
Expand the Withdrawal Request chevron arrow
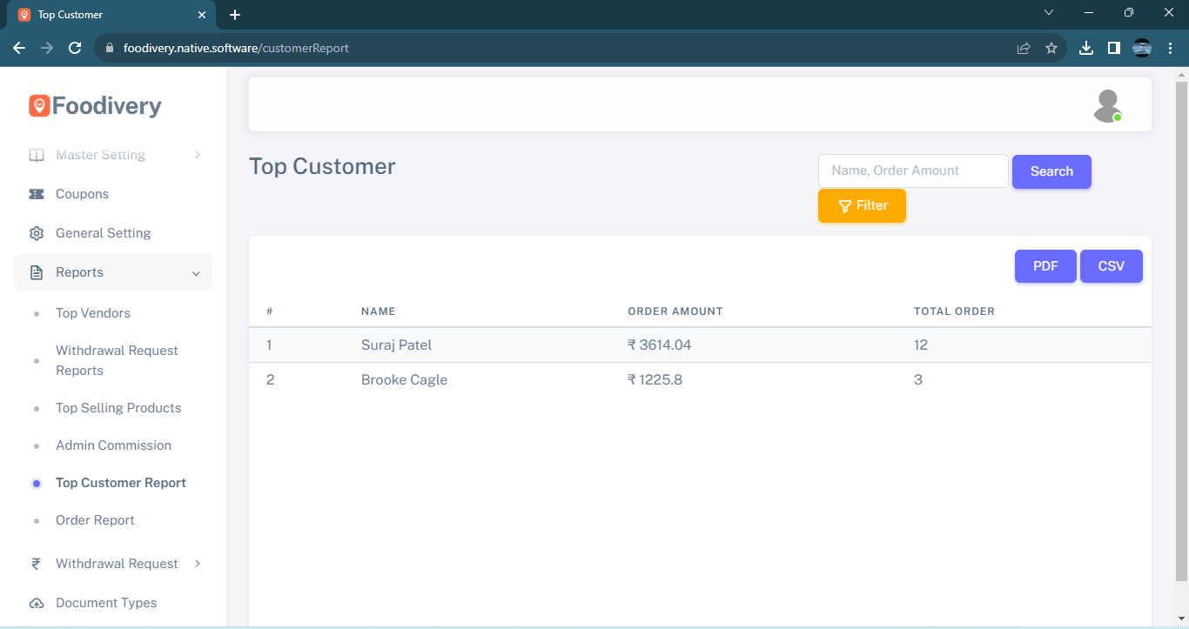click(198, 564)
